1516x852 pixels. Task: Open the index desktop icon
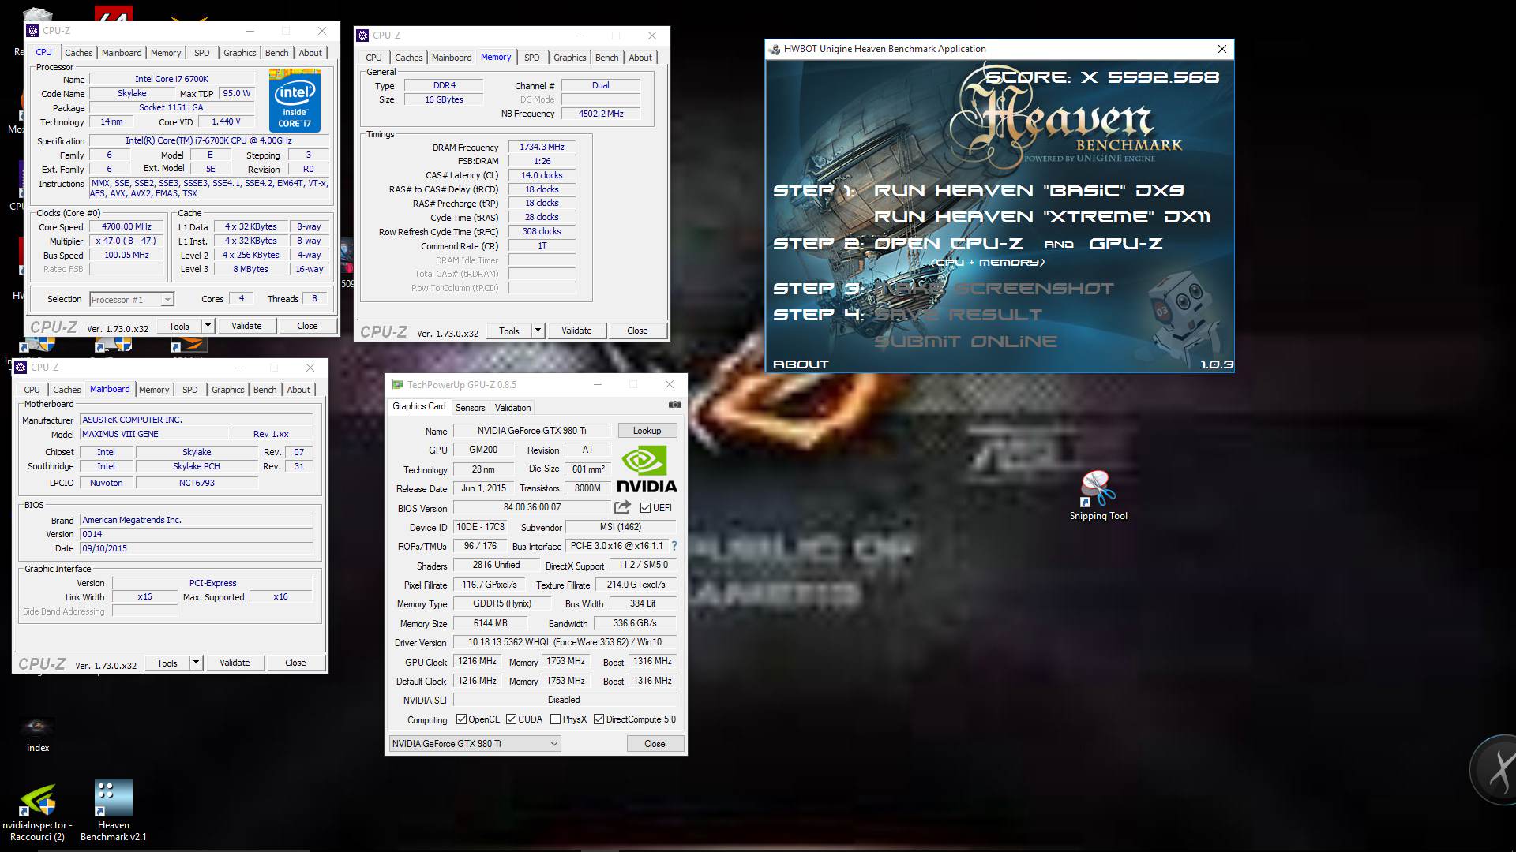click(x=37, y=734)
